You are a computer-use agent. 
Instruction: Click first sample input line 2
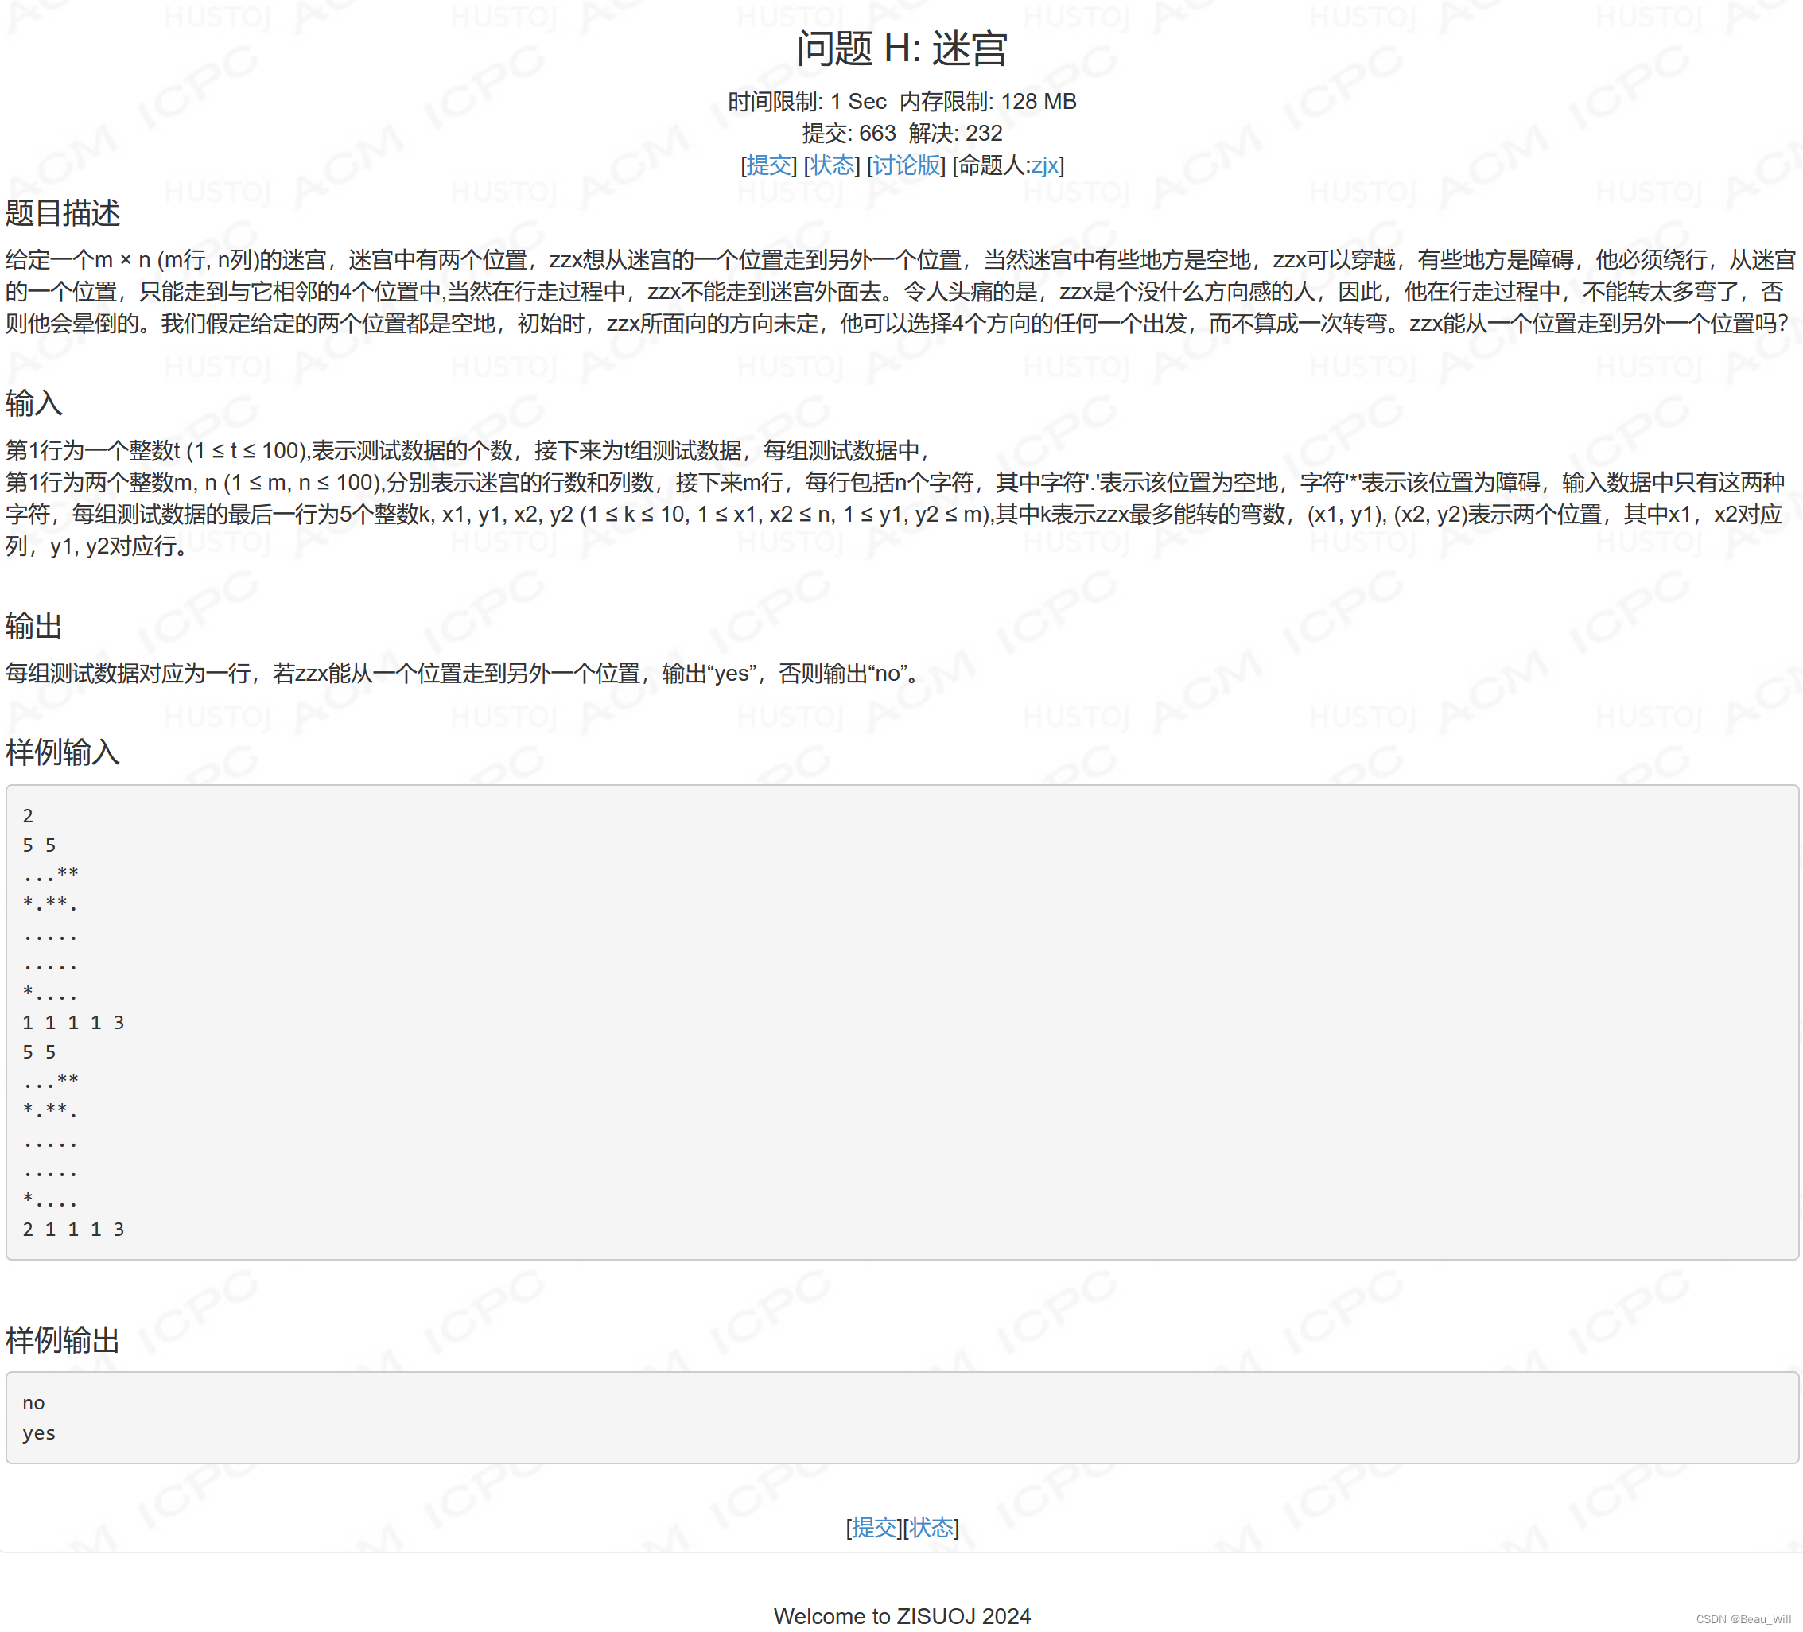pos(28,817)
